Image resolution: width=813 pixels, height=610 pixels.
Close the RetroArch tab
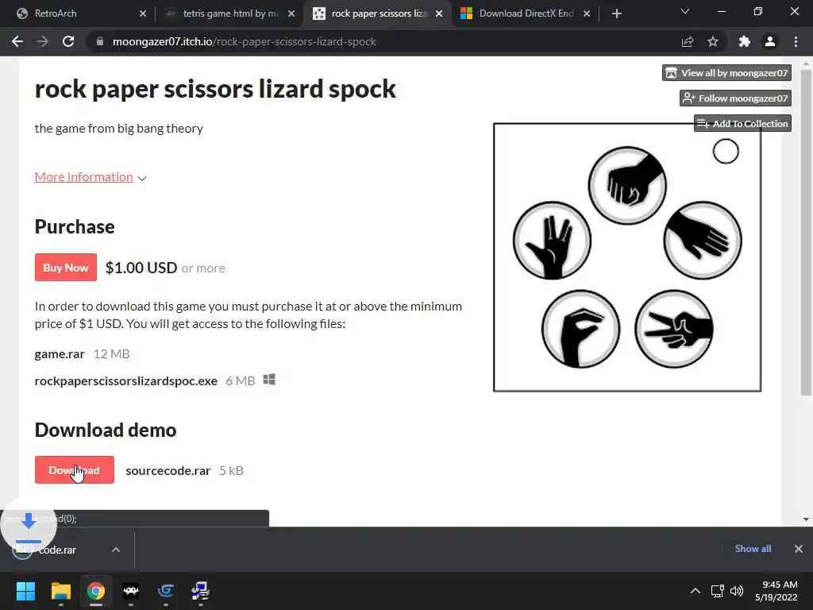[143, 14]
